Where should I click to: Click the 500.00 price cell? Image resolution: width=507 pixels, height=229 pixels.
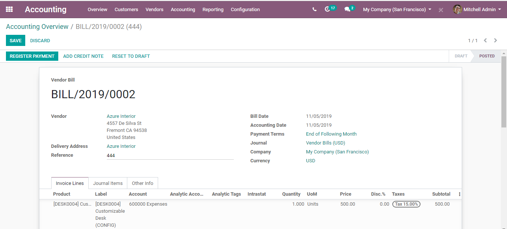click(x=348, y=204)
